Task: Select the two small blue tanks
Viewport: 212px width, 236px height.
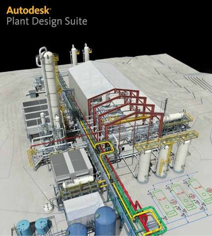Action: [33, 227]
